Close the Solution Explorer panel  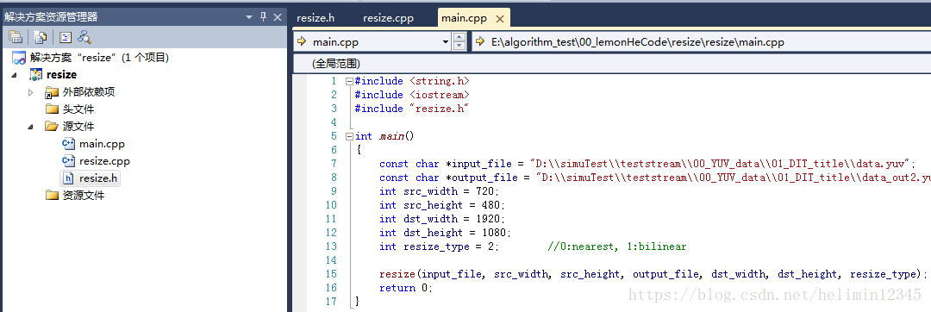tap(278, 17)
